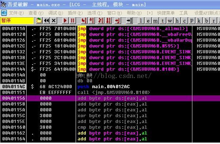The height and width of the screenshot is (144, 220).
Task: Click the yellow 暂停 status field
Action: 17,21
